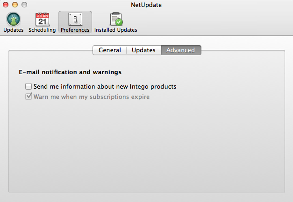The width and height of the screenshot is (293, 202).
Task: Toggle Warn me when subscriptions expire checkbox
Action: pyautogui.click(x=29, y=97)
